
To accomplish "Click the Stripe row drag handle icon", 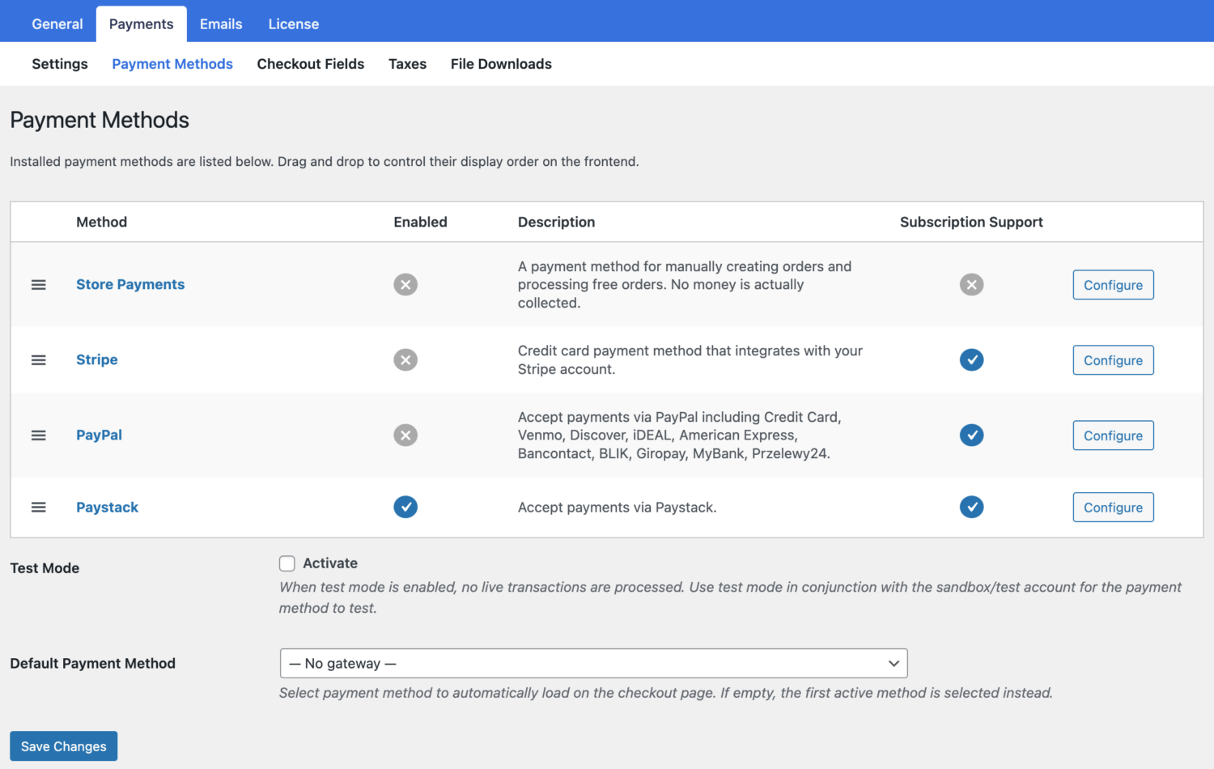I will pos(38,360).
